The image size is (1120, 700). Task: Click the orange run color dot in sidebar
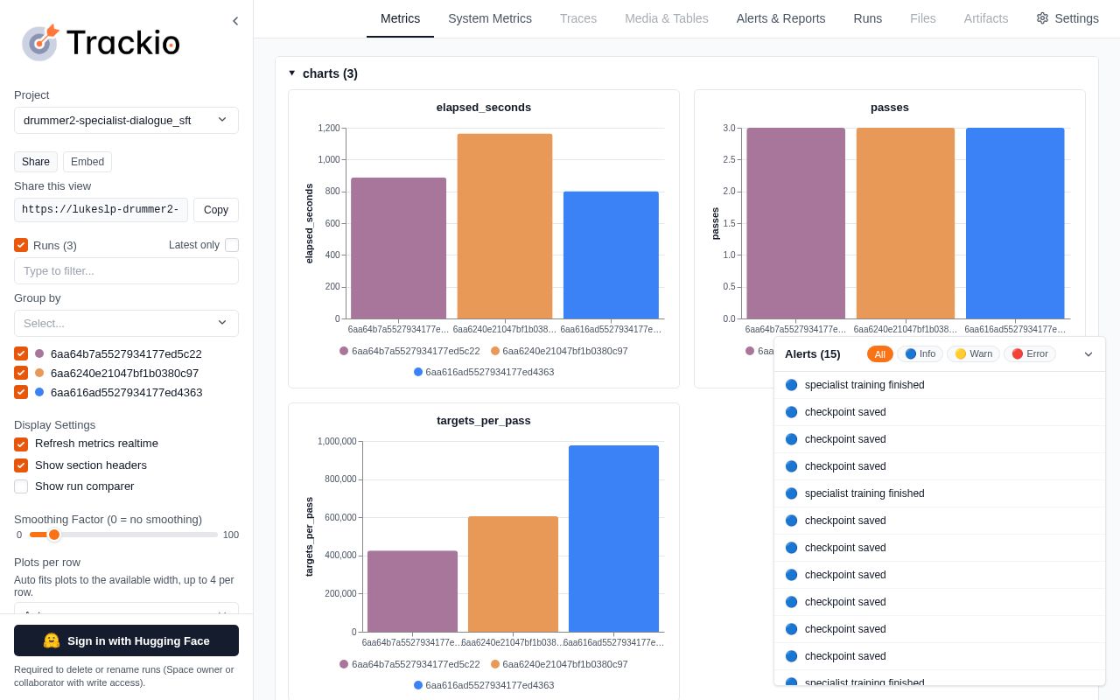pyautogui.click(x=39, y=373)
